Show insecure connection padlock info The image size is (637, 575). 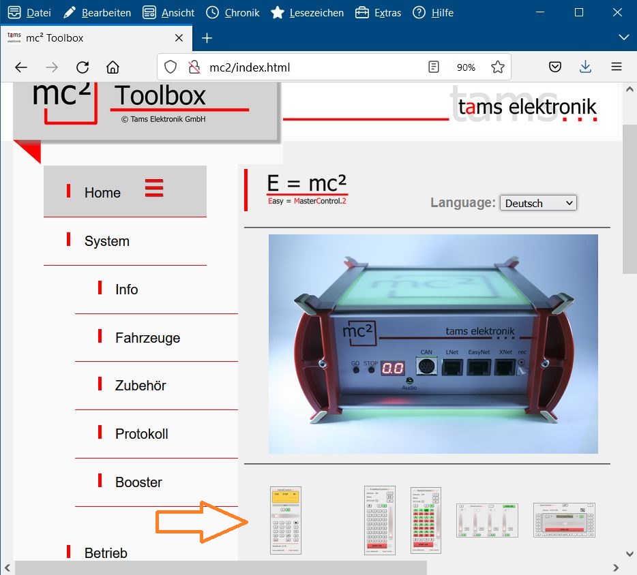coord(194,67)
